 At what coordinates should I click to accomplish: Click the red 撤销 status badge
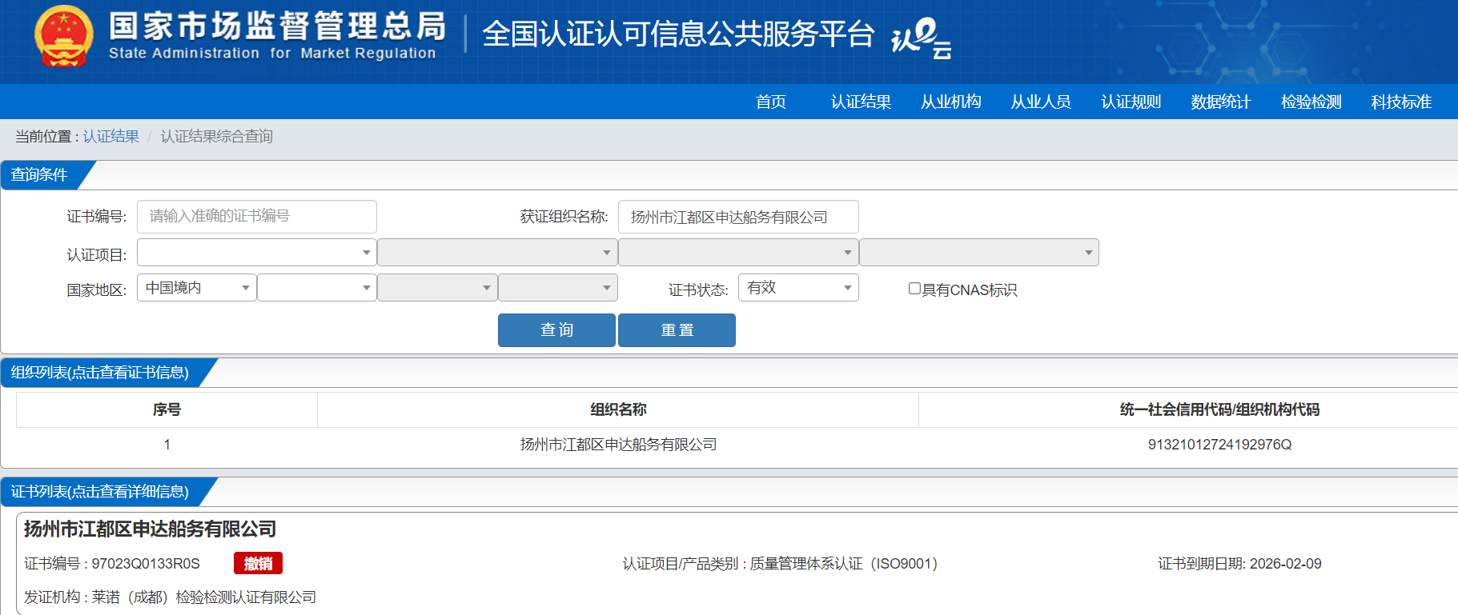[x=258, y=564]
